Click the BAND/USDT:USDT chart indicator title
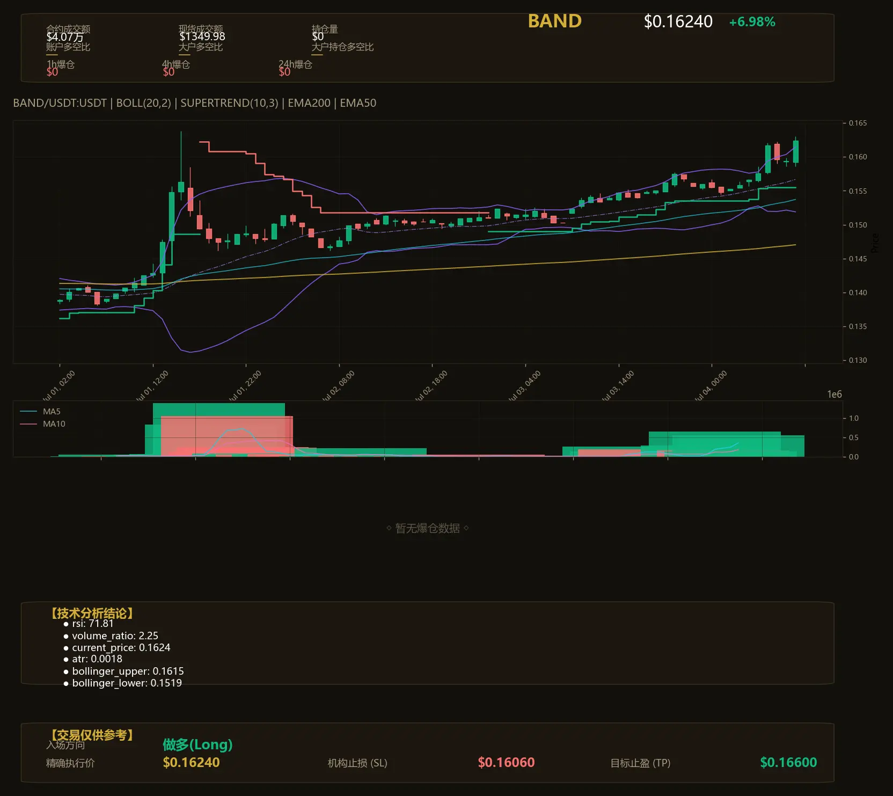 click(x=194, y=103)
